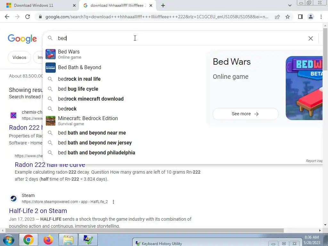Click horizontal scrollbar right arrow
Screen dimensions: 328x246
click(320, 230)
